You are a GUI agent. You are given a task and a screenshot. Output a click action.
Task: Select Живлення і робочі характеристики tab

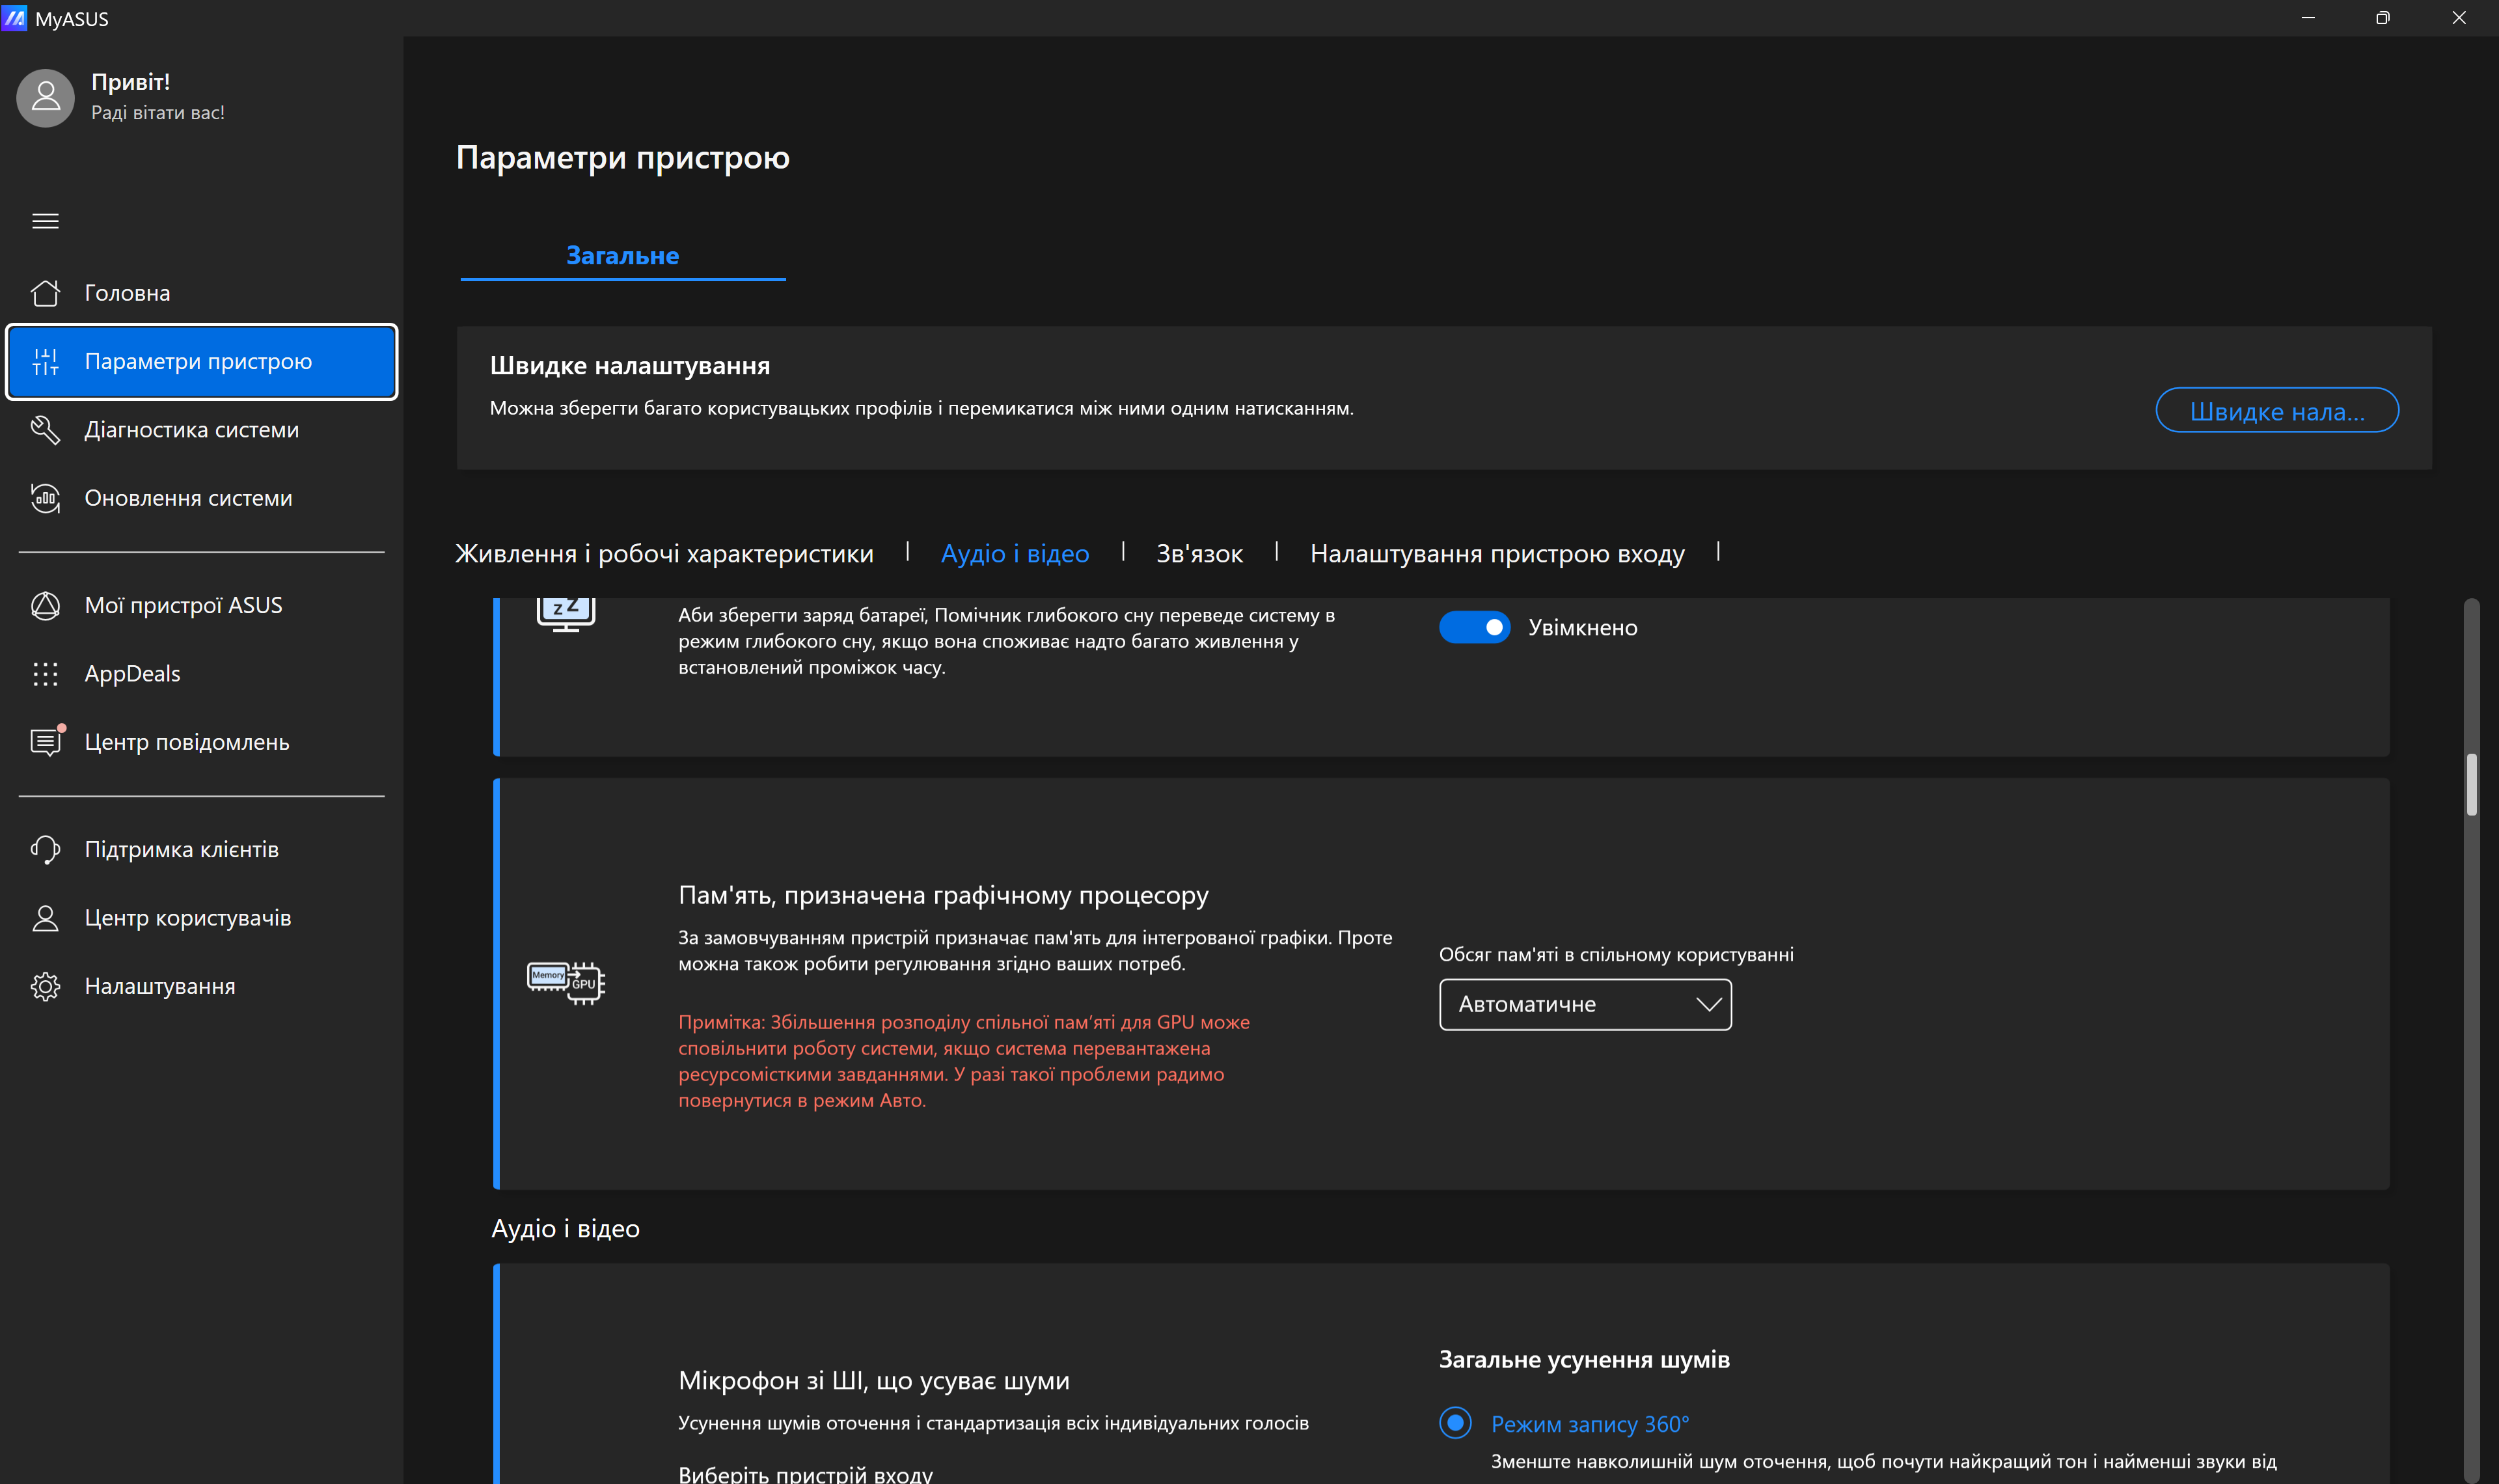pyautogui.click(x=664, y=554)
